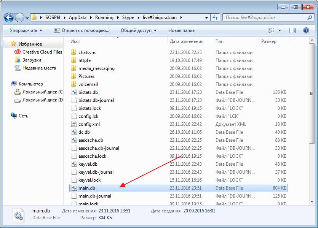Sort by Размер column header
The width and height of the screenshot is (318, 228).
269,41
